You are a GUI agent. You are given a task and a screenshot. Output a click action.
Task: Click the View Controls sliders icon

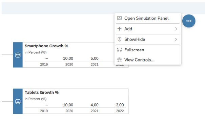coord(119,60)
